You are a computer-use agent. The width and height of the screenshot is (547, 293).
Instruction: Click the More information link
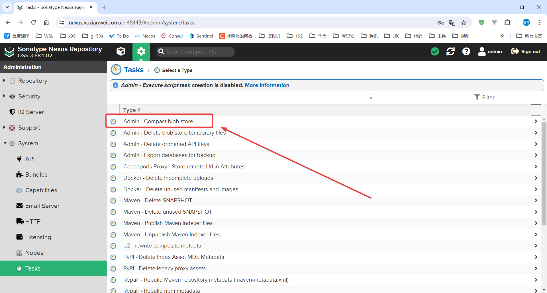pos(267,85)
